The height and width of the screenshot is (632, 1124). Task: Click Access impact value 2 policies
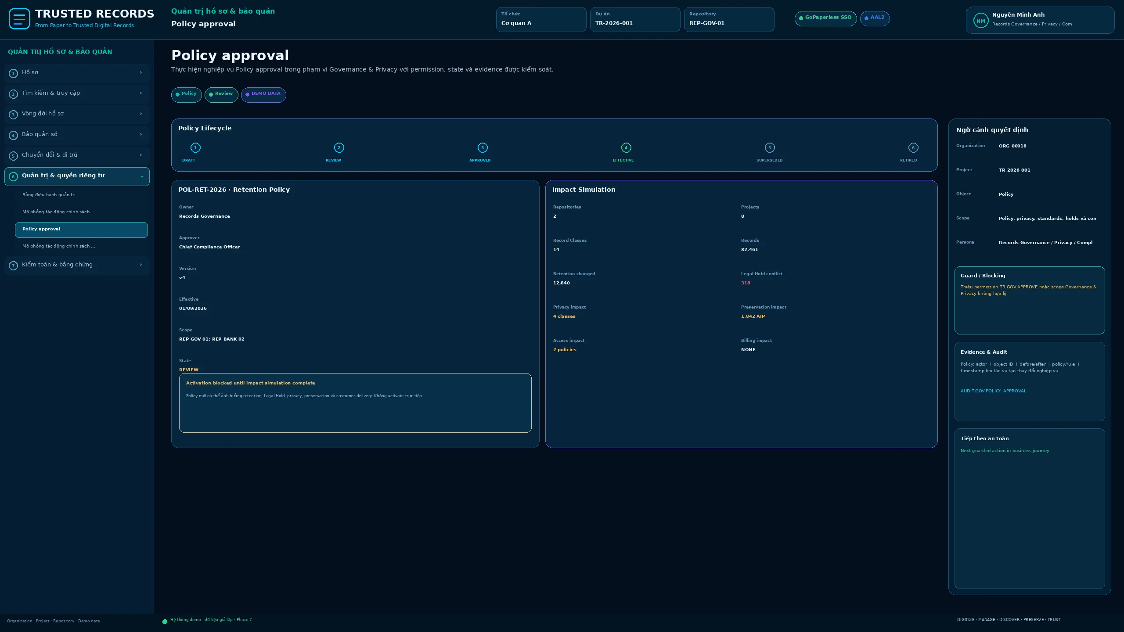[565, 350]
